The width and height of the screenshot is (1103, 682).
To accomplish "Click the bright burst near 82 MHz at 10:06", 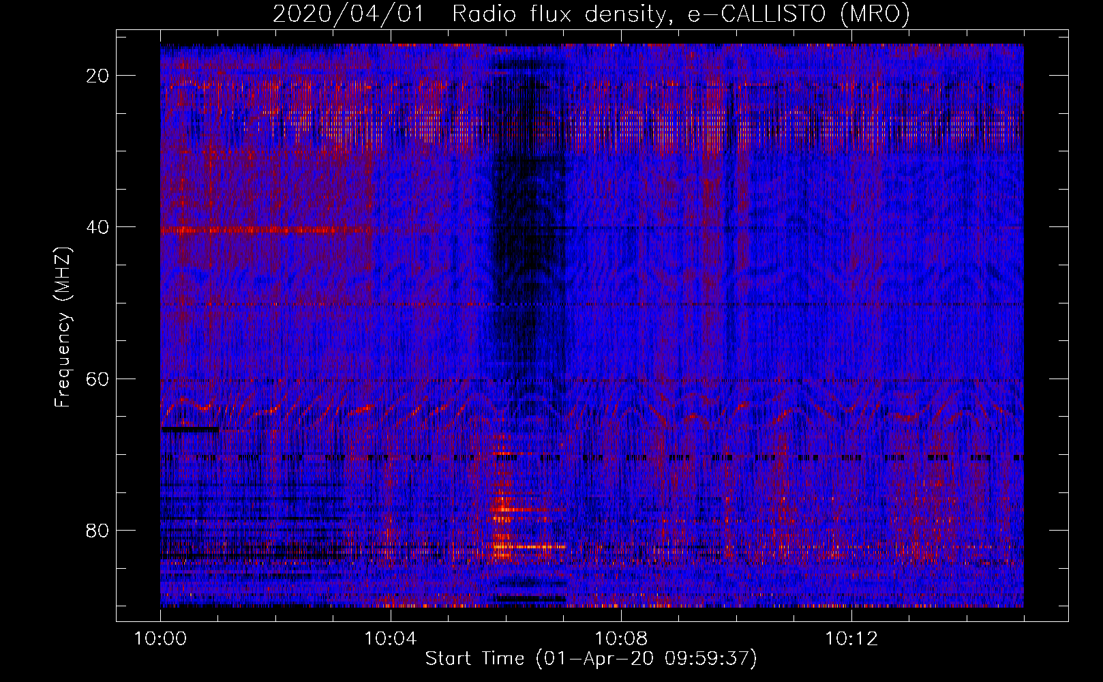I will tap(528, 546).
